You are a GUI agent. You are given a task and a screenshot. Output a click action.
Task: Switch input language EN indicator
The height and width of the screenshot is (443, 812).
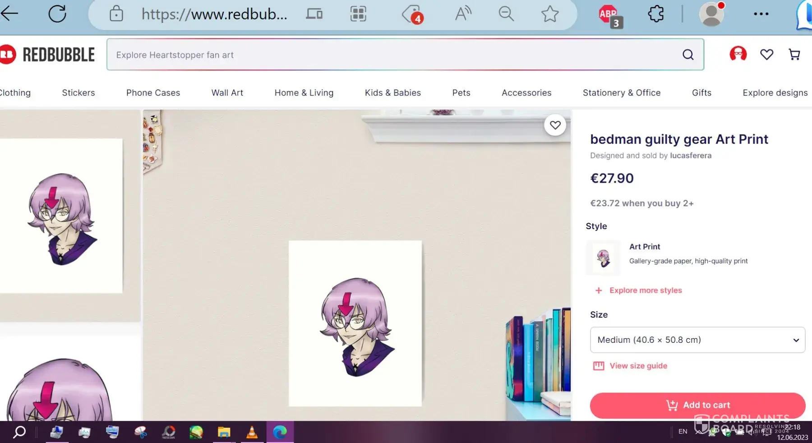(x=683, y=432)
